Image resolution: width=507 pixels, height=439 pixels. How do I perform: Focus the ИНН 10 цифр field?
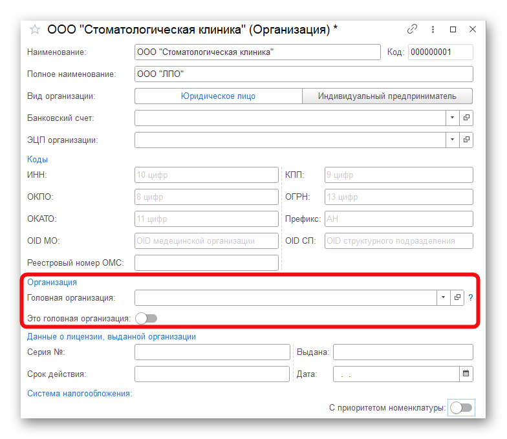click(206, 175)
